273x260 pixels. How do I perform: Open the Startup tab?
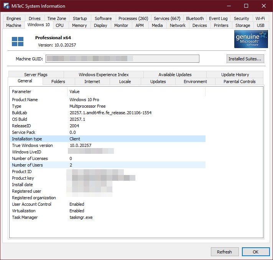point(80,18)
